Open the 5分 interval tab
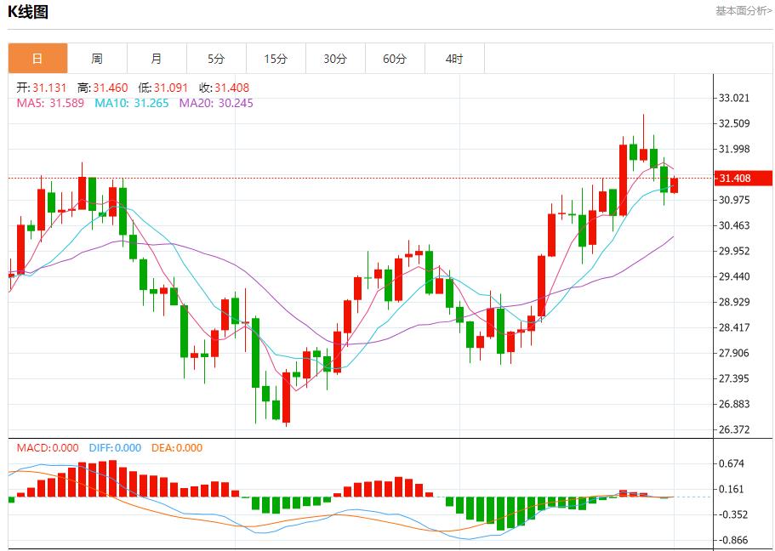Screen dimensions: 775x551 point(216,59)
